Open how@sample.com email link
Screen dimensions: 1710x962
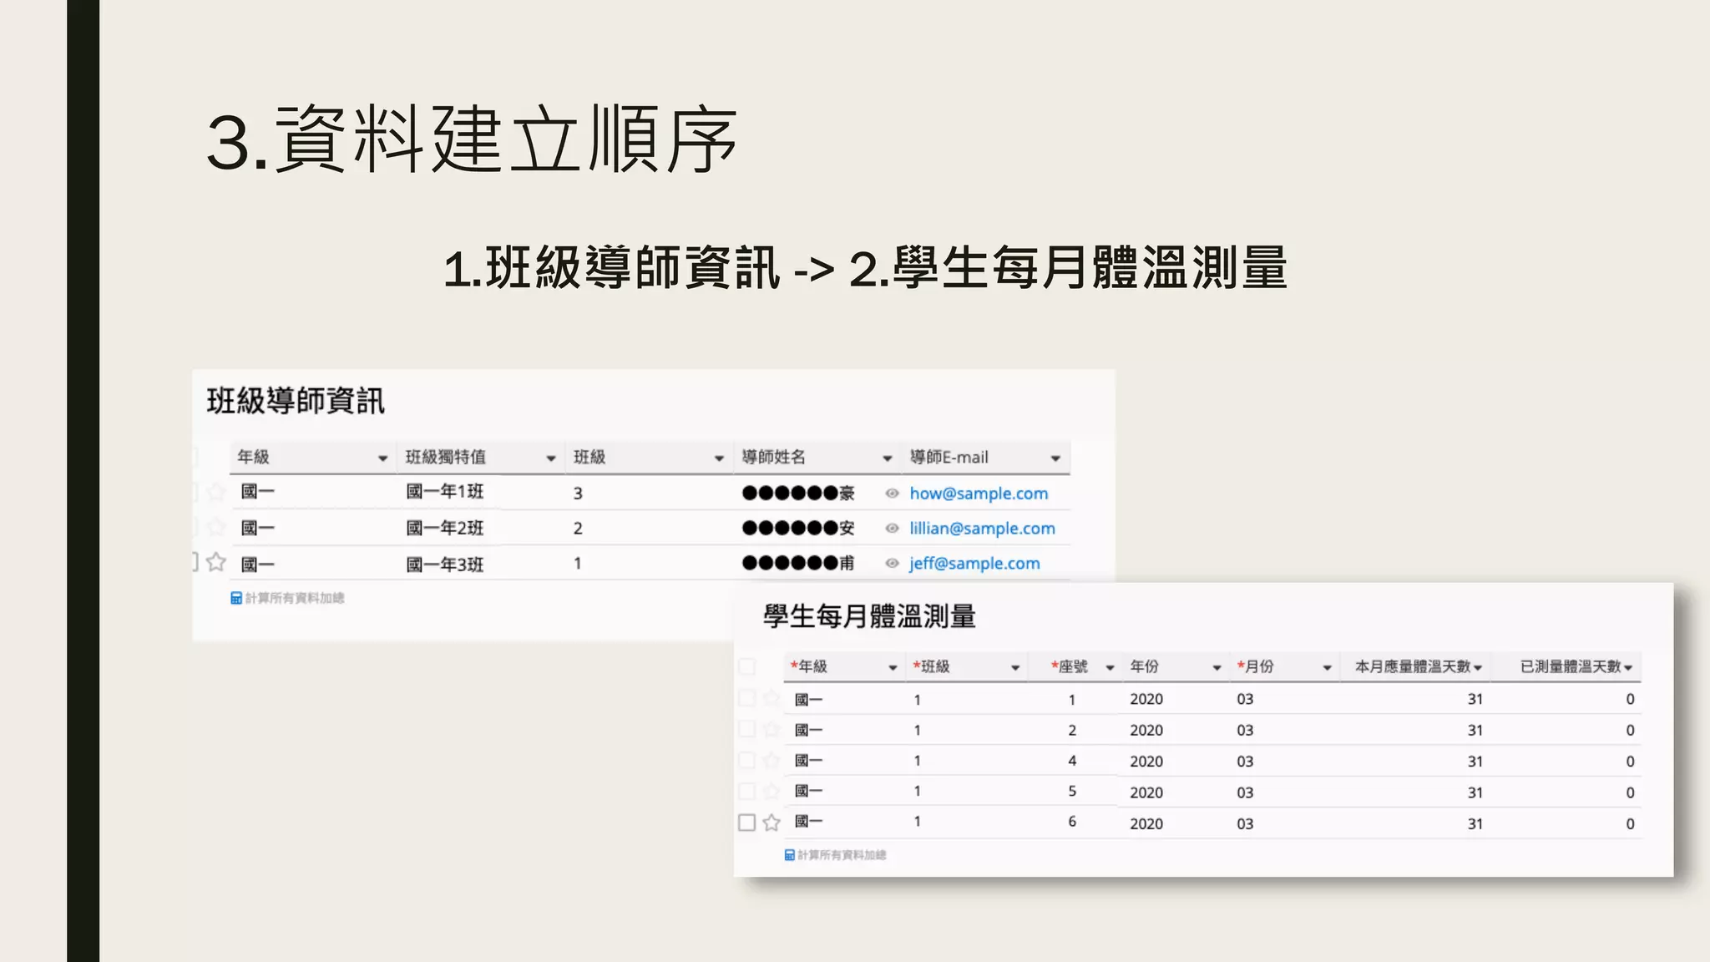point(979,494)
